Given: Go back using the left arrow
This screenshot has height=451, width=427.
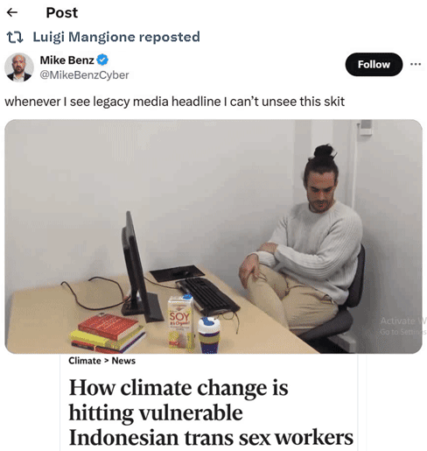Looking at the screenshot, I should (x=12, y=12).
